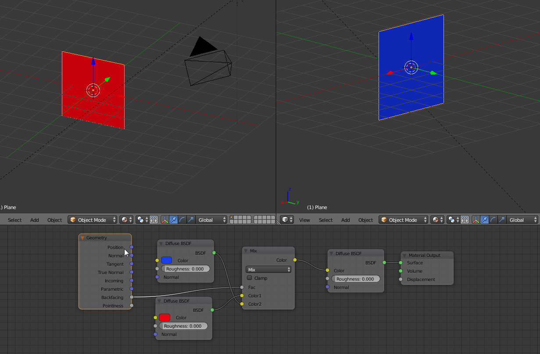Select the scale manipulator in right viewport header
The height and width of the screenshot is (354, 540).
[502, 220]
